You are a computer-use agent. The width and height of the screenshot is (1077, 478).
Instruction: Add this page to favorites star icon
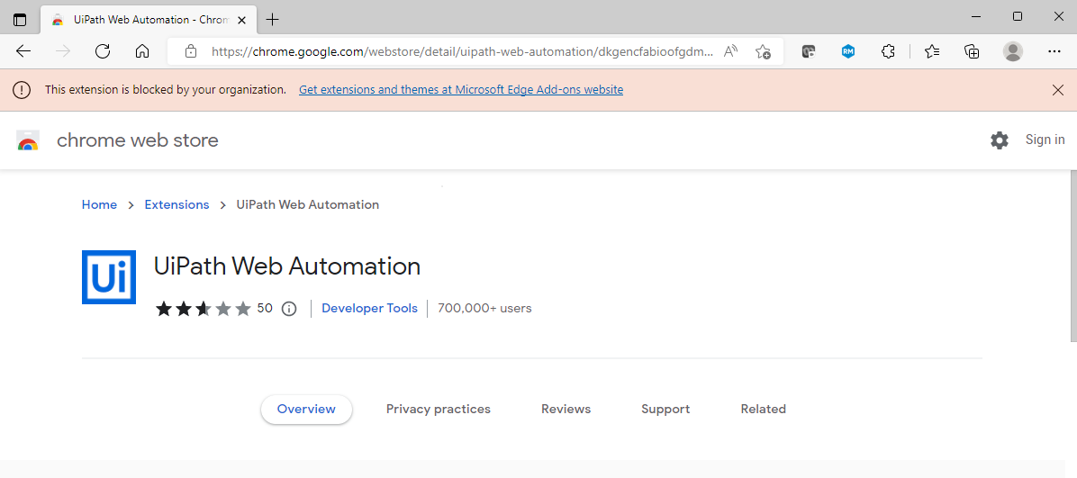tap(763, 51)
